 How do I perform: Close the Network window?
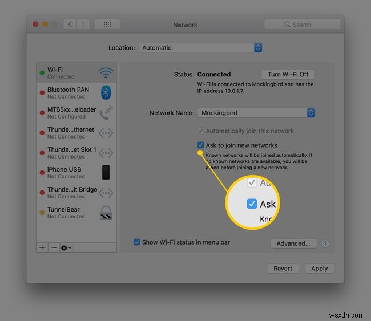pyautogui.click(x=35, y=25)
